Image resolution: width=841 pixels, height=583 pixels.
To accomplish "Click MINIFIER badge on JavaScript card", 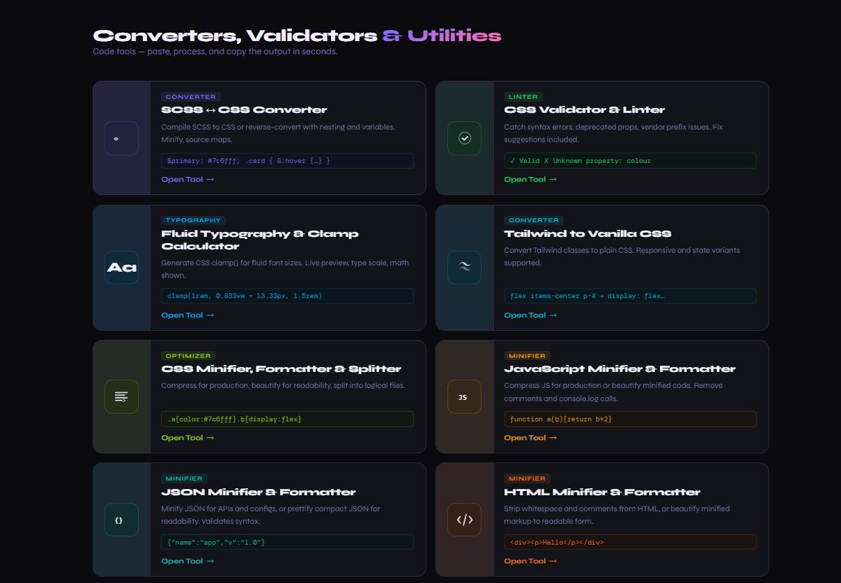I will click(527, 356).
